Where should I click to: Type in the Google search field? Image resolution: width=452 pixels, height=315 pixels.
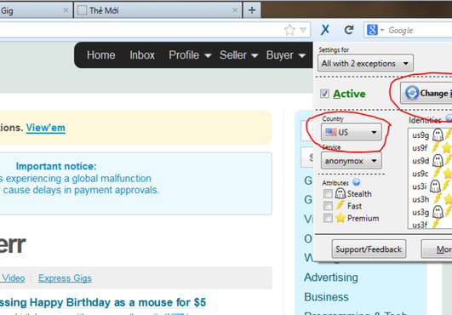point(421,30)
